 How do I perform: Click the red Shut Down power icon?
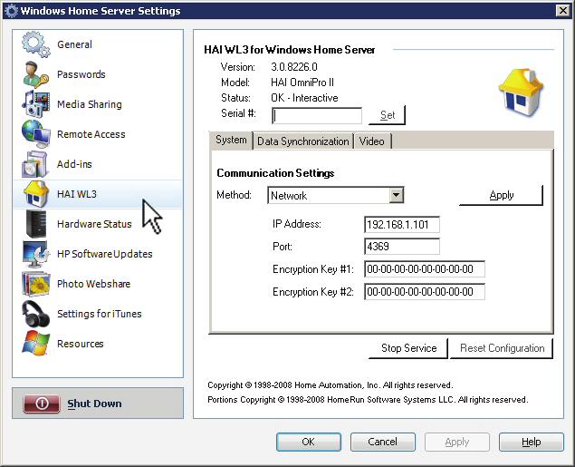[42, 404]
